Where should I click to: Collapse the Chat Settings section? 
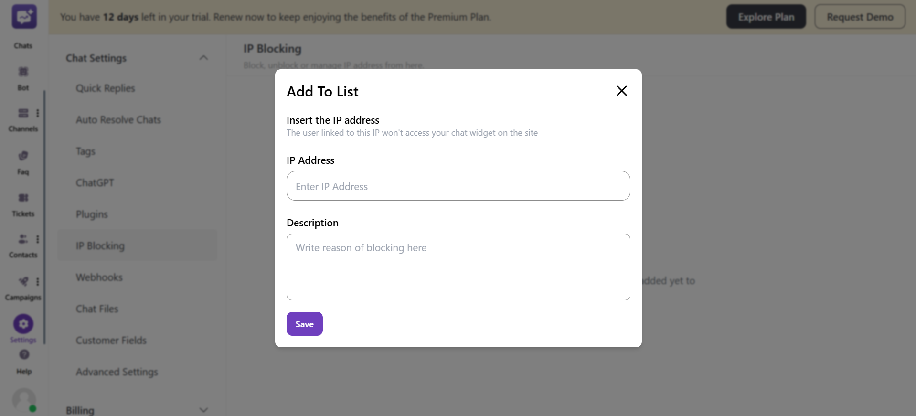204,57
